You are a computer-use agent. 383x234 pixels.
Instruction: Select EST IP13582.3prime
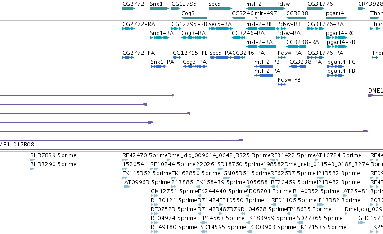tap(321, 178)
